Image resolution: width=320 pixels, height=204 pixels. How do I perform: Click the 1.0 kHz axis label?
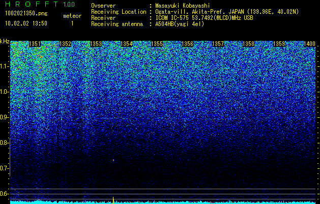(4, 92)
